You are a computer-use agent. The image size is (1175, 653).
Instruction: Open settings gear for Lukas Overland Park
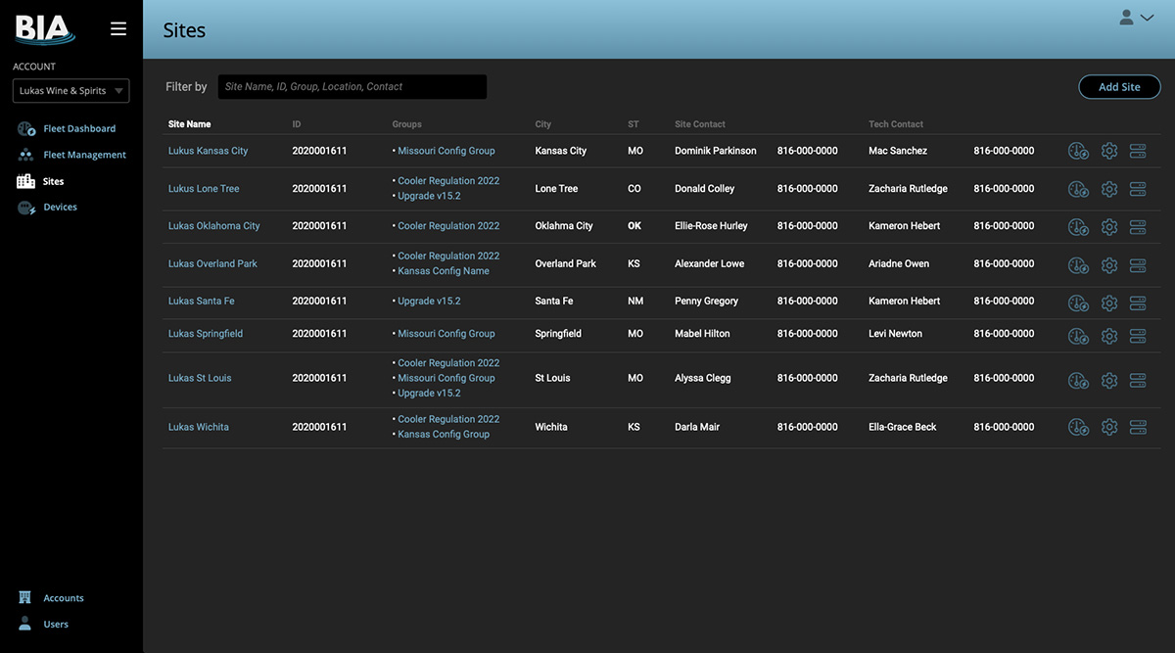pyautogui.click(x=1109, y=265)
